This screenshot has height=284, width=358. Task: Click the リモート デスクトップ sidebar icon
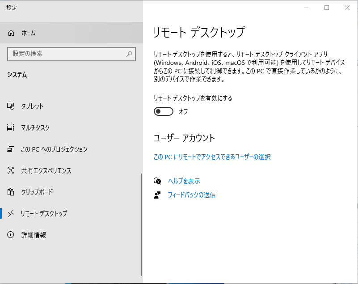click(x=11, y=213)
